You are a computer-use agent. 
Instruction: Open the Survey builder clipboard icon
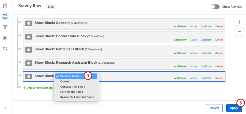(x=5, y=6)
